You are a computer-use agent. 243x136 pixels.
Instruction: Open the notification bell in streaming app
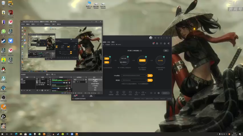coord(165,43)
